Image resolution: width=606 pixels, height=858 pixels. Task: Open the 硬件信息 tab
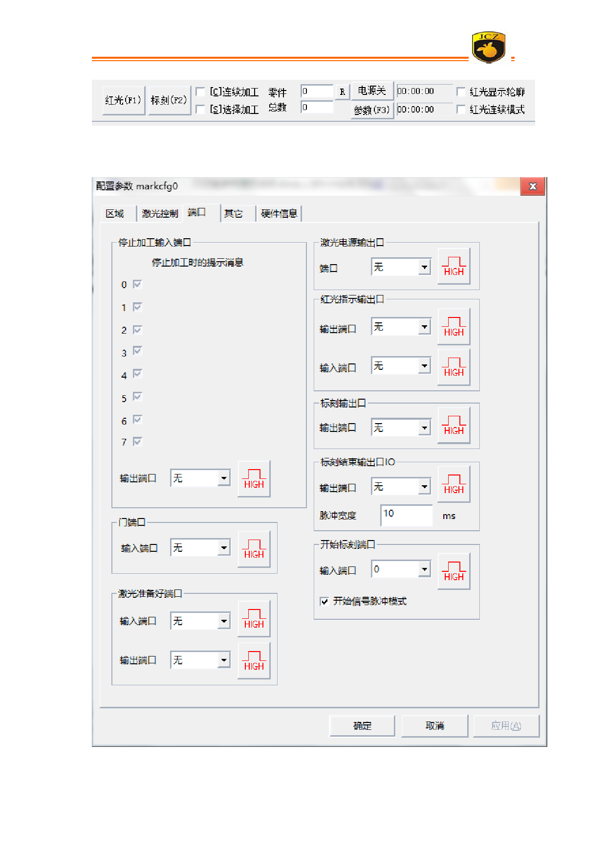pos(279,214)
